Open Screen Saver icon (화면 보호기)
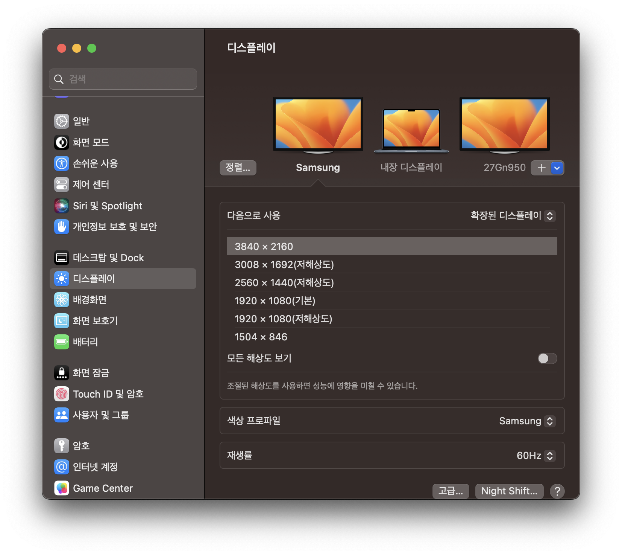 tap(62, 321)
